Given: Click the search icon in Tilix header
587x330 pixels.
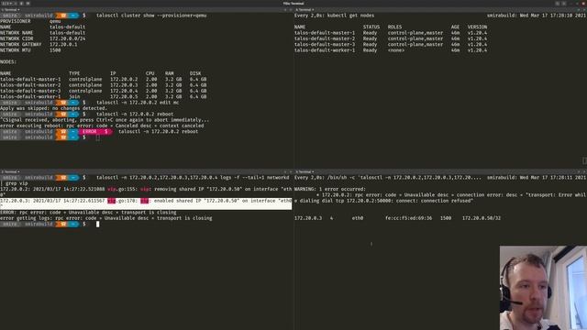Looking at the screenshot, I should point(558,3).
